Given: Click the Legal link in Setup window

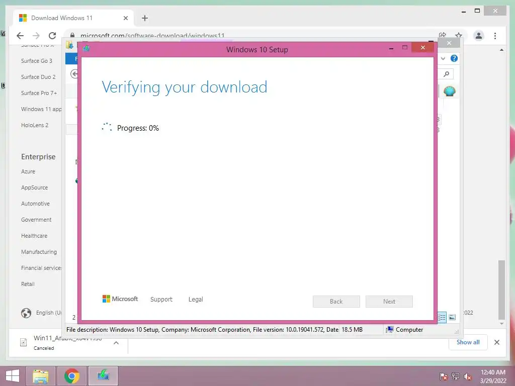Looking at the screenshot, I should point(196,300).
